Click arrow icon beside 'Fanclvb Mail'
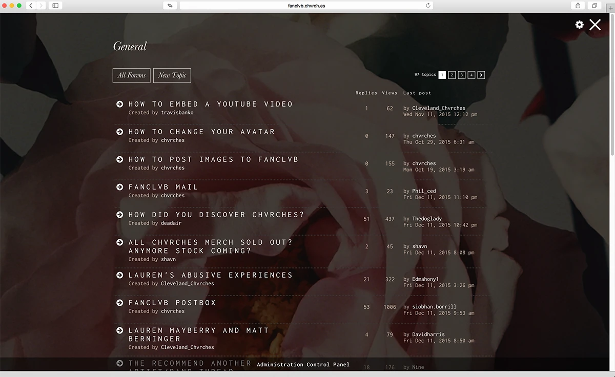 click(120, 187)
